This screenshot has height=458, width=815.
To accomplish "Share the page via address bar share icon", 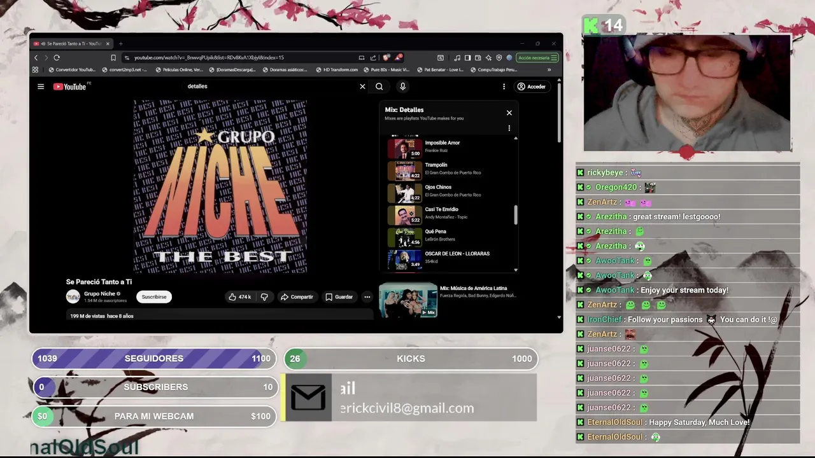I will [x=373, y=58].
